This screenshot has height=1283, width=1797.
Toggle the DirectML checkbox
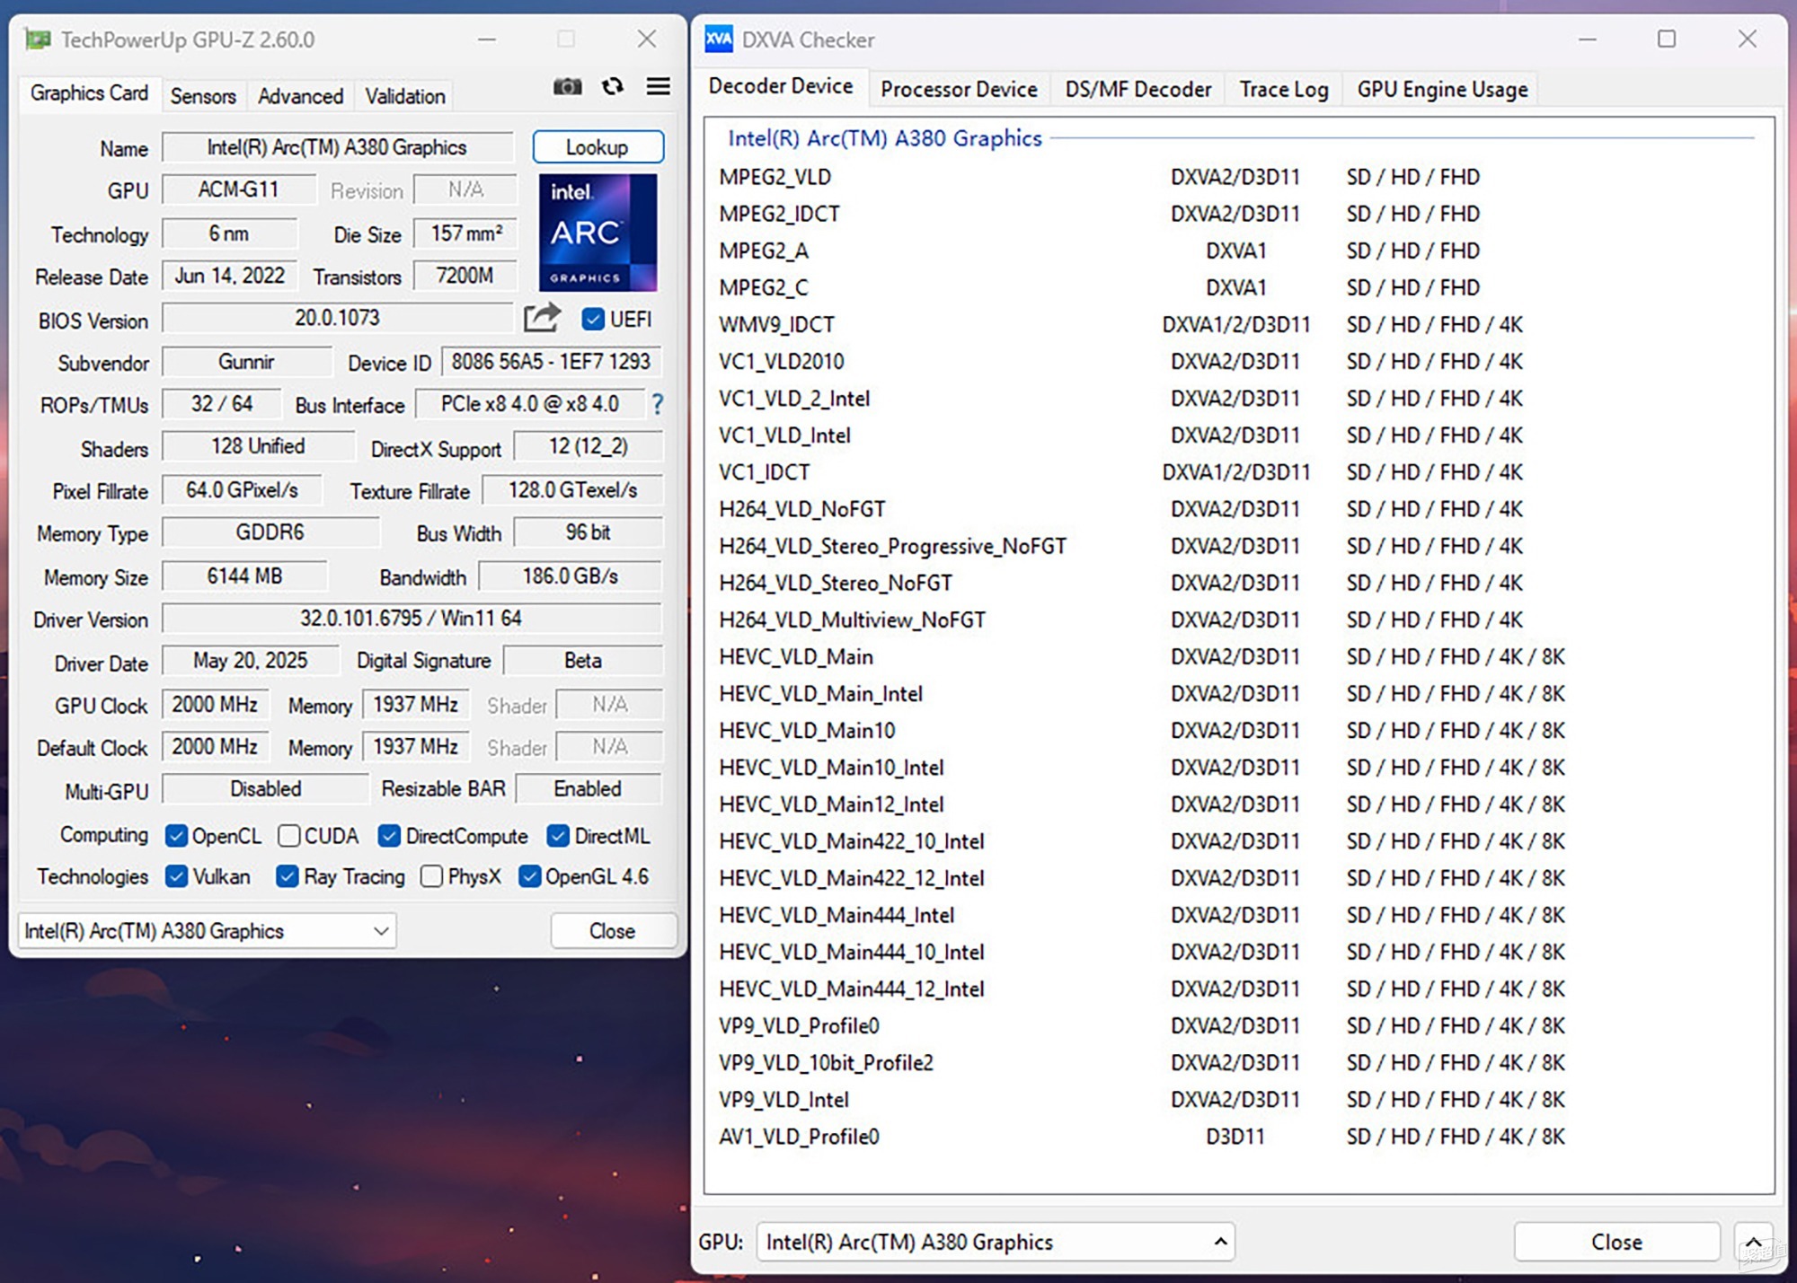(x=558, y=836)
